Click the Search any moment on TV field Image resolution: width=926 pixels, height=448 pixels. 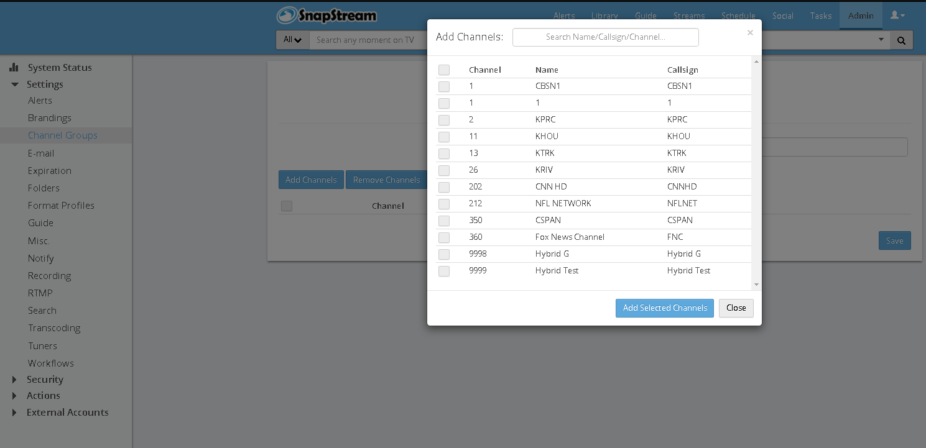367,40
